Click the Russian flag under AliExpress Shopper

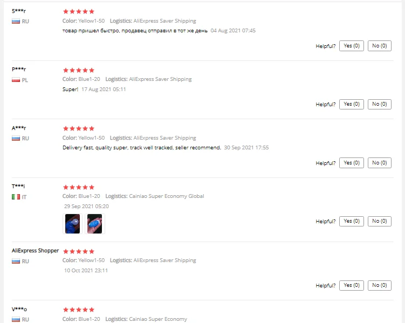tap(16, 262)
